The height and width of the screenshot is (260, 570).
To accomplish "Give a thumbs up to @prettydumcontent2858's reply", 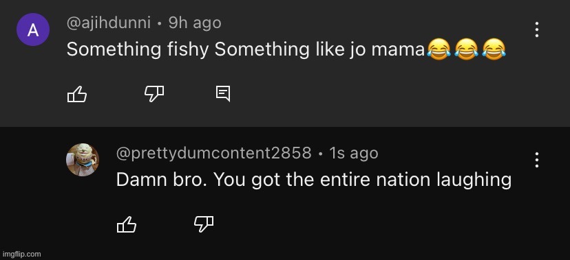I will click(x=127, y=224).
